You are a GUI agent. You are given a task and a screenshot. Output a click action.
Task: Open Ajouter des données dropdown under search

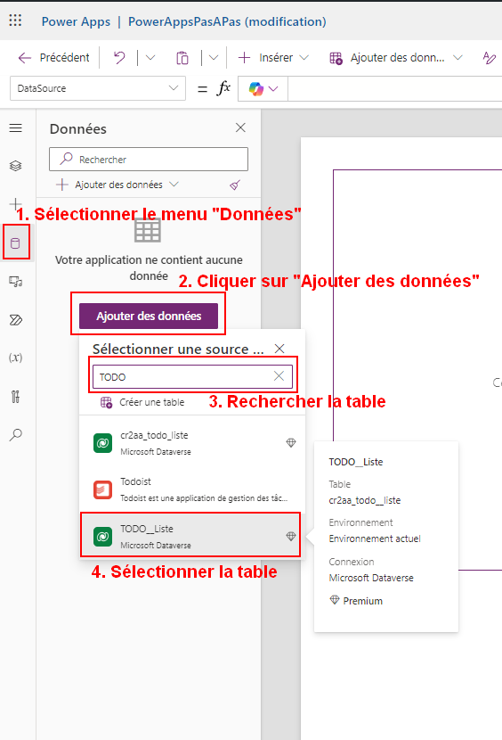[x=117, y=185]
